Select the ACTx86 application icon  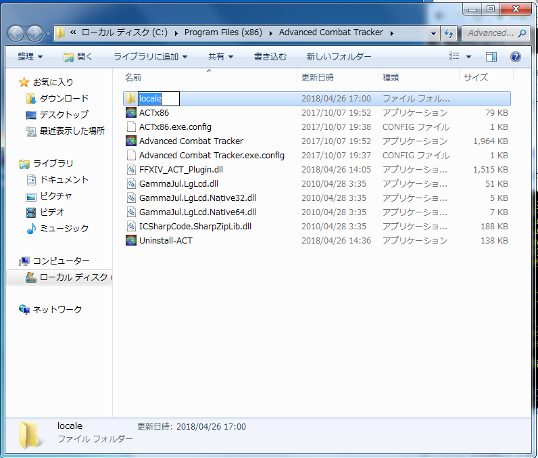coord(130,112)
